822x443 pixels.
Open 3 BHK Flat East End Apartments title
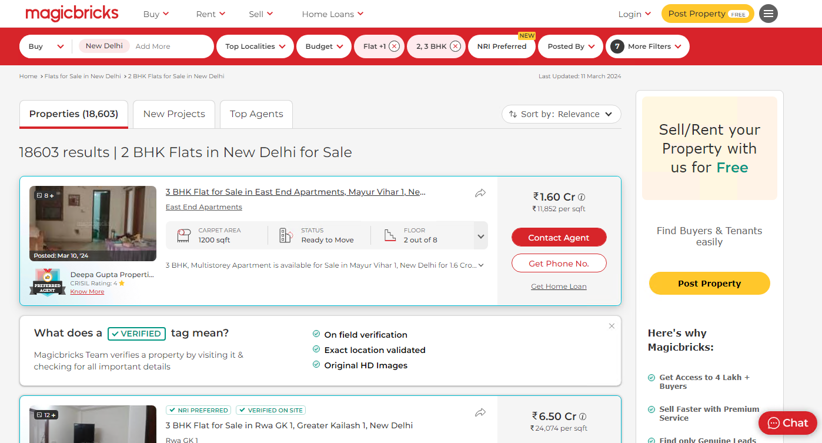[x=296, y=192]
